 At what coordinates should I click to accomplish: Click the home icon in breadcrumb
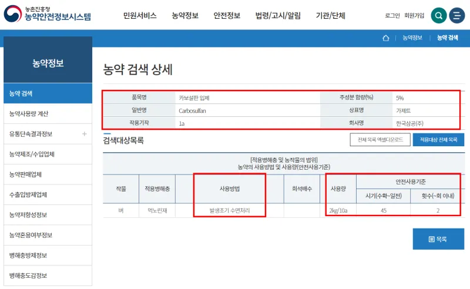[x=386, y=38]
